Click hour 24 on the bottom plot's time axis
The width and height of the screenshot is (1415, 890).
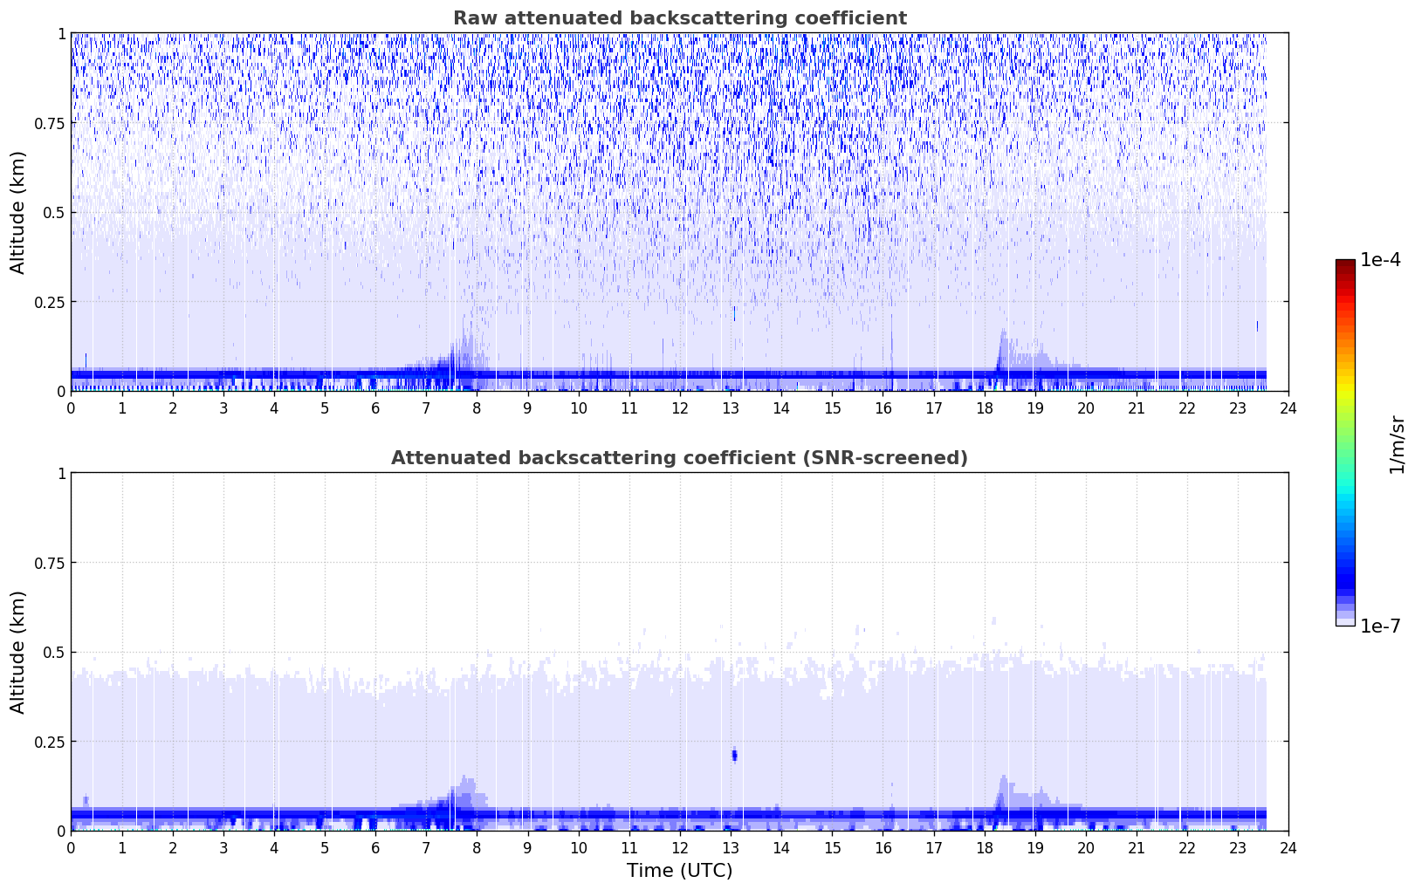click(x=1288, y=847)
